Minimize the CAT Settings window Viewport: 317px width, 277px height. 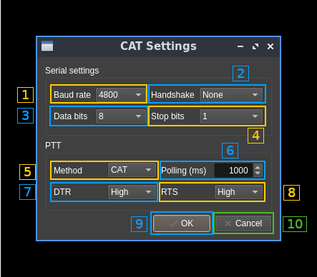pos(240,46)
